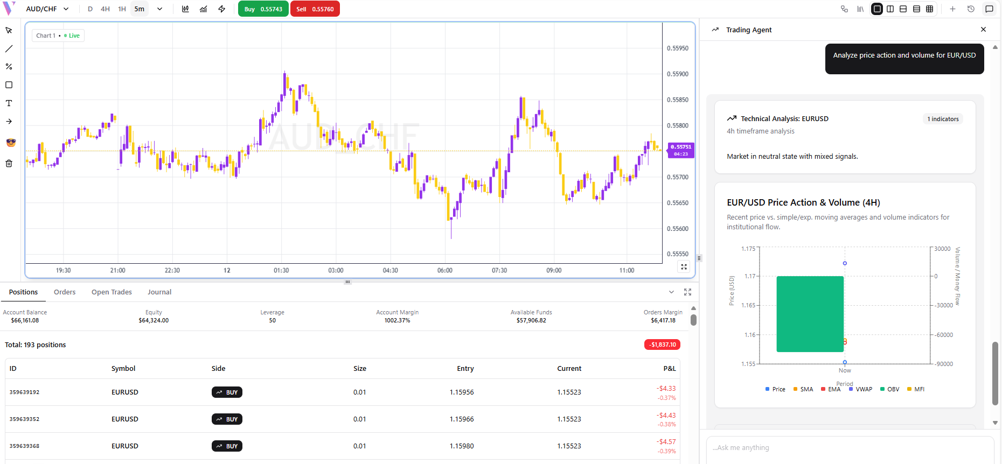Open the candlestick chart type icon

pos(185,9)
